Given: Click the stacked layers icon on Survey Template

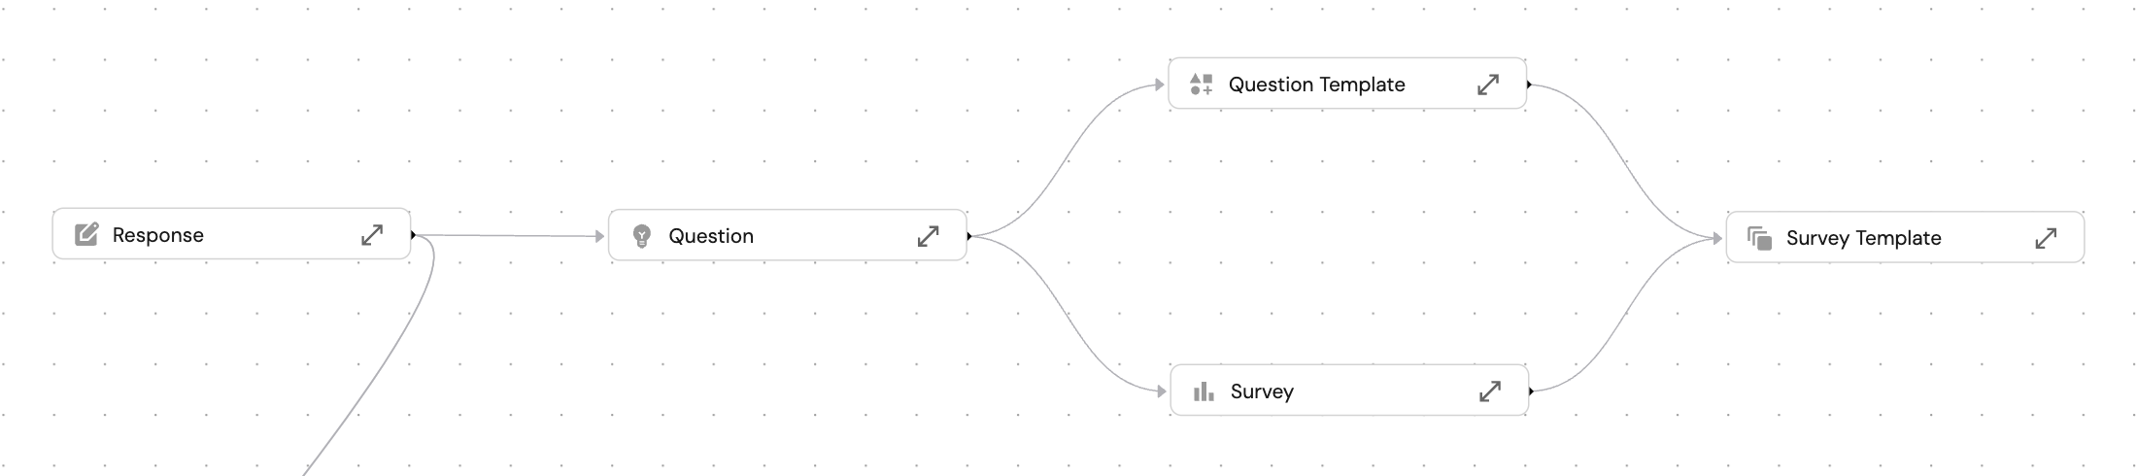Looking at the screenshot, I should [1759, 238].
